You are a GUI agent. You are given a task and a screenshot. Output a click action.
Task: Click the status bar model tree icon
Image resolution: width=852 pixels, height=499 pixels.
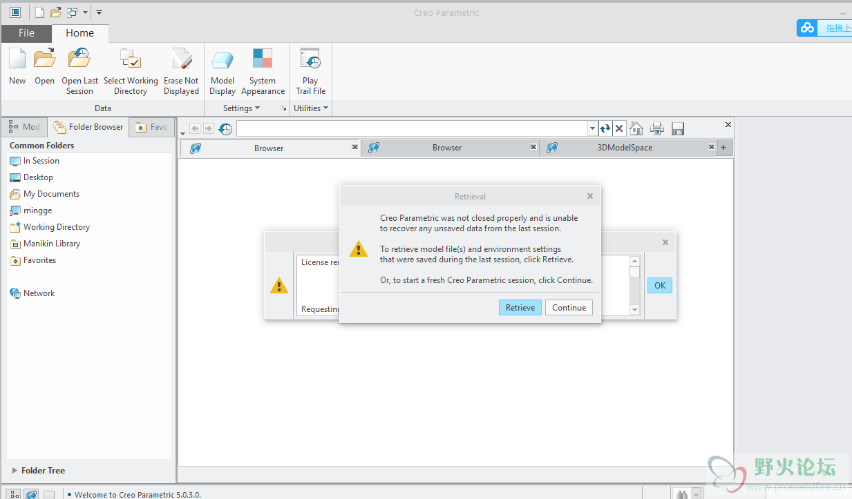coord(15,494)
